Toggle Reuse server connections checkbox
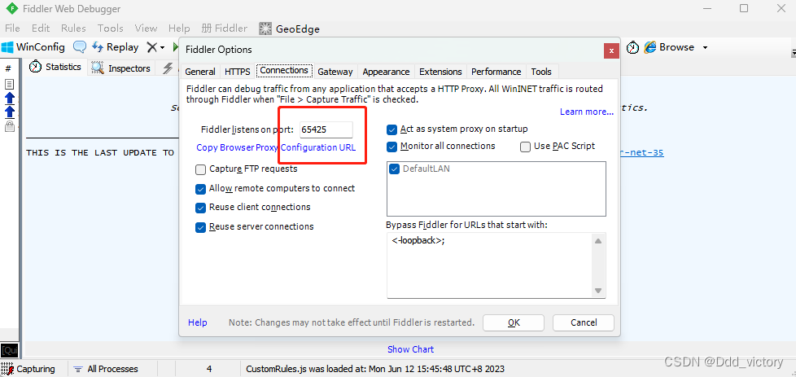Image resolution: width=796 pixels, height=377 pixels. click(x=200, y=227)
